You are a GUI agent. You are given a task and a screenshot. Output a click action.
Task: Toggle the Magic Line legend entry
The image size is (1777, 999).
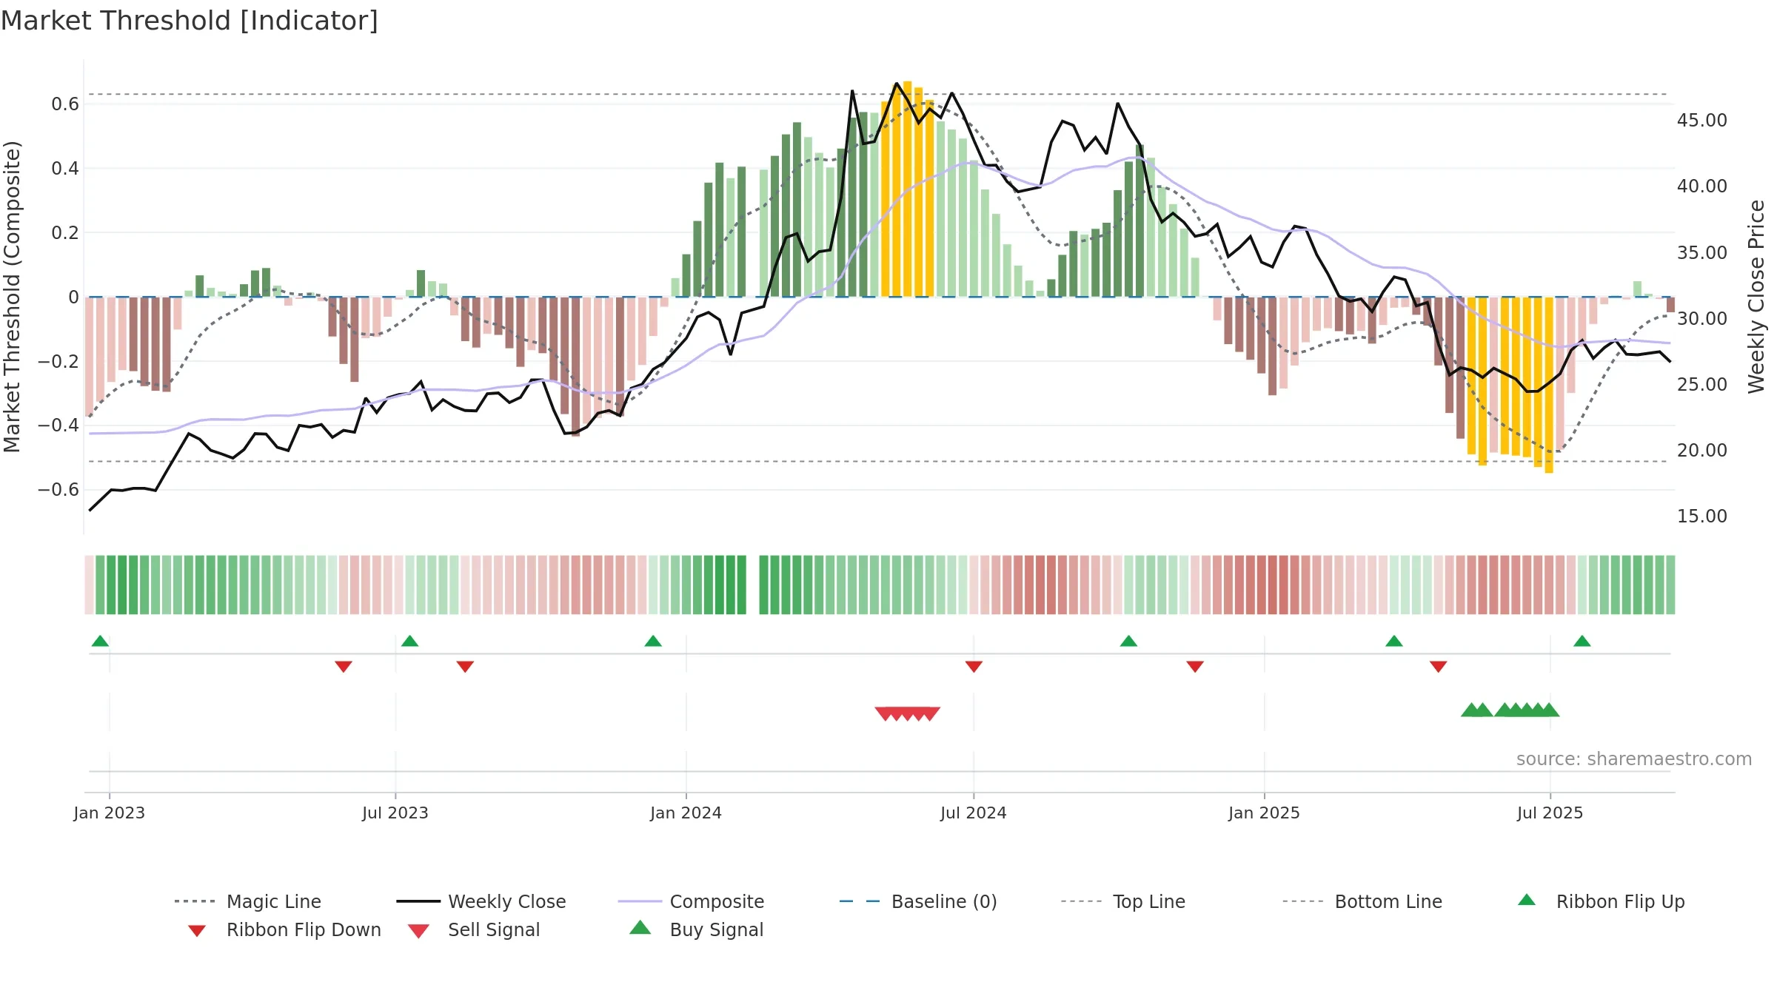[x=248, y=901]
